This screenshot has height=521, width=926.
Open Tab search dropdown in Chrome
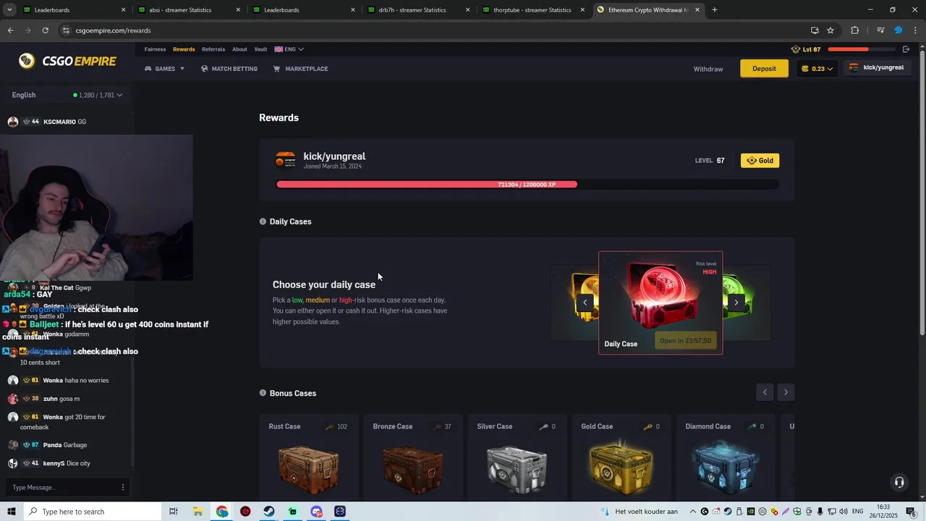click(x=9, y=10)
